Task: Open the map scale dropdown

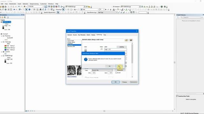Action: click(43, 6)
